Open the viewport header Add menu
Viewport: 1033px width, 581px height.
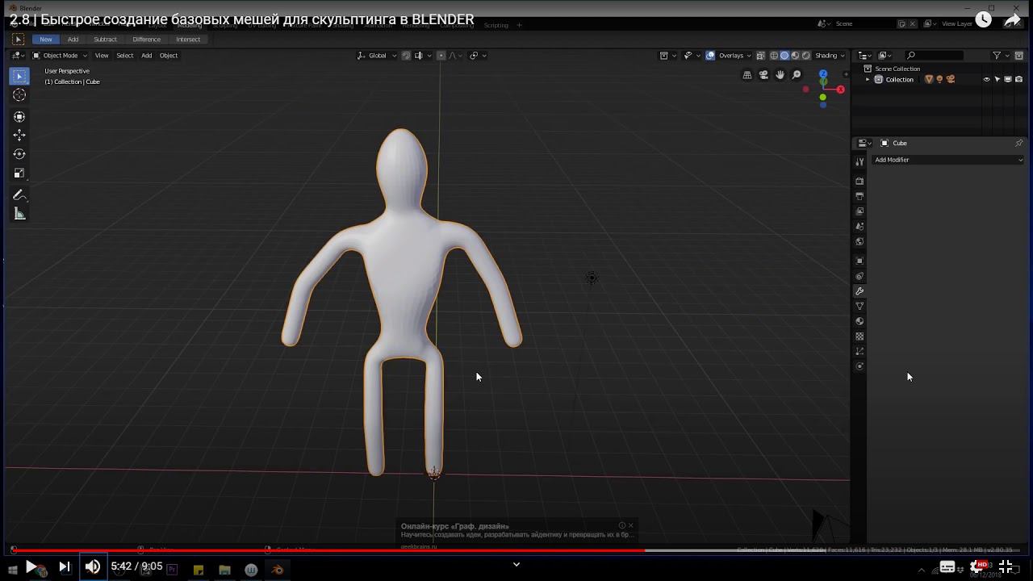tap(147, 56)
